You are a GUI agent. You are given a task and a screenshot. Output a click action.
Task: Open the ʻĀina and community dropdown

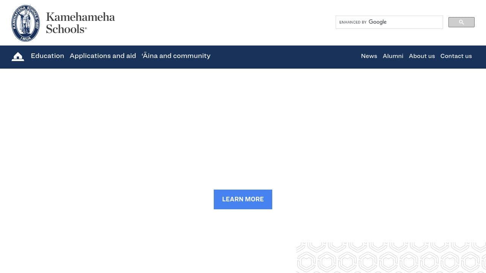[176, 56]
